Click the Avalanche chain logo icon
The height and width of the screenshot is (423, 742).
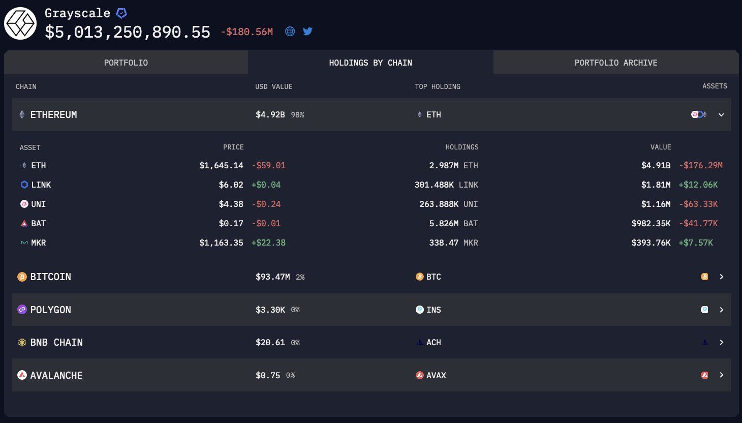pyautogui.click(x=22, y=375)
